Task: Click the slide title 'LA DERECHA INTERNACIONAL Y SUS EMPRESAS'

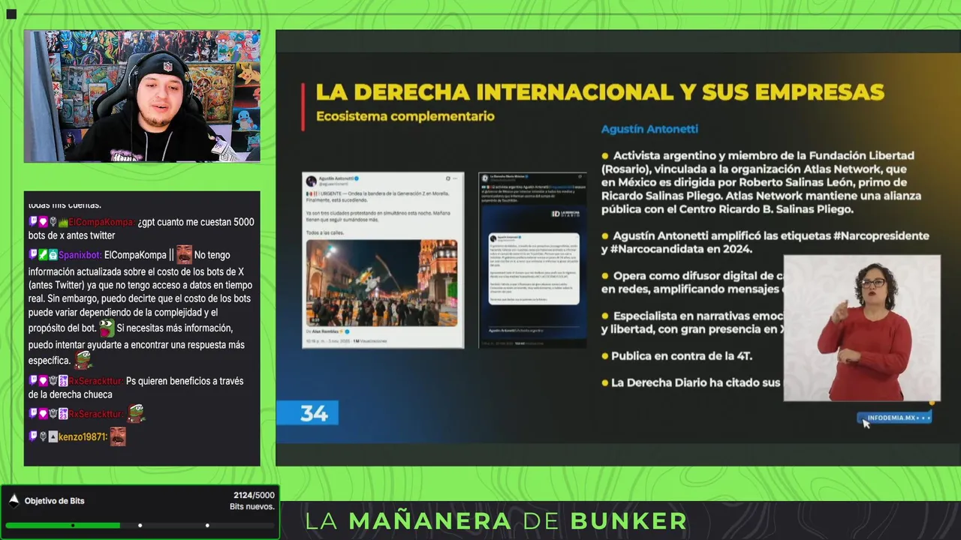Action: tap(600, 91)
